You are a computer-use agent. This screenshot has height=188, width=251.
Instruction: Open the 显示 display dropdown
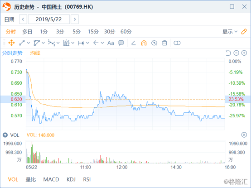pyautogui.click(x=230, y=32)
